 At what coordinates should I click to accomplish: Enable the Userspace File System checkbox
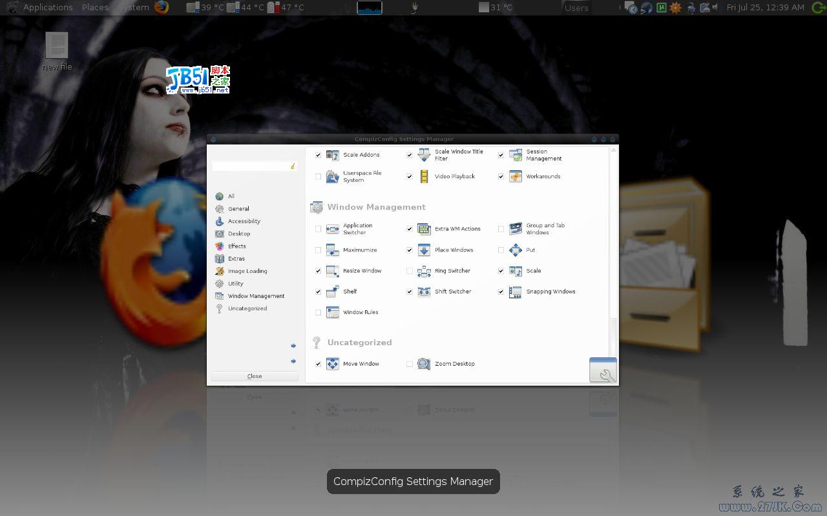(x=318, y=176)
